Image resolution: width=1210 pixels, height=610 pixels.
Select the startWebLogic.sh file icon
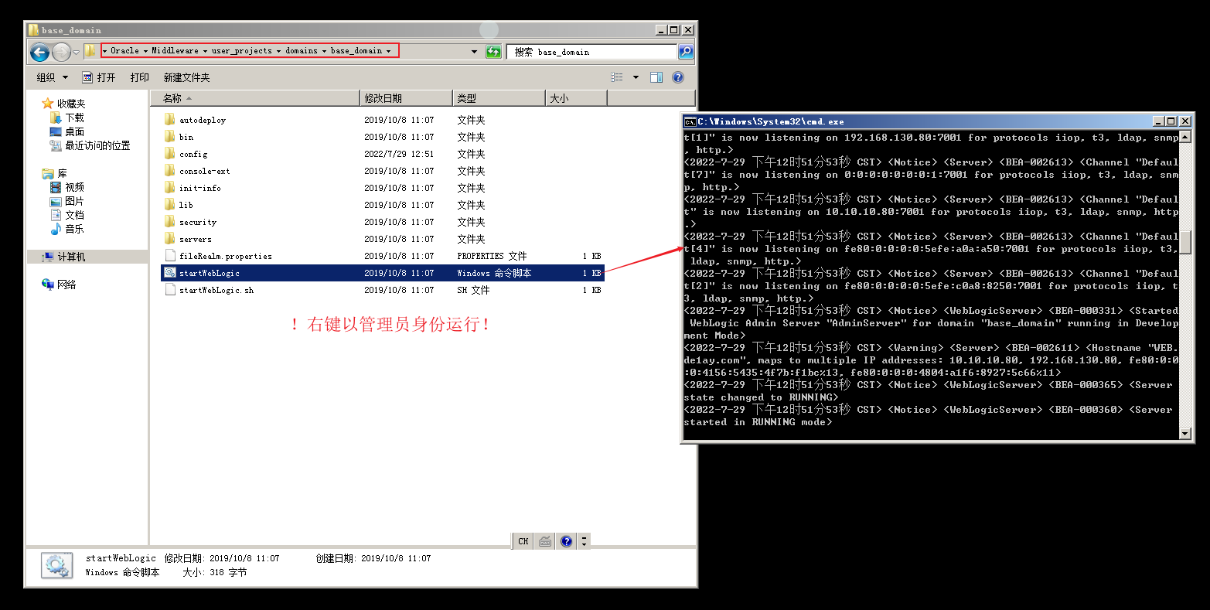170,290
